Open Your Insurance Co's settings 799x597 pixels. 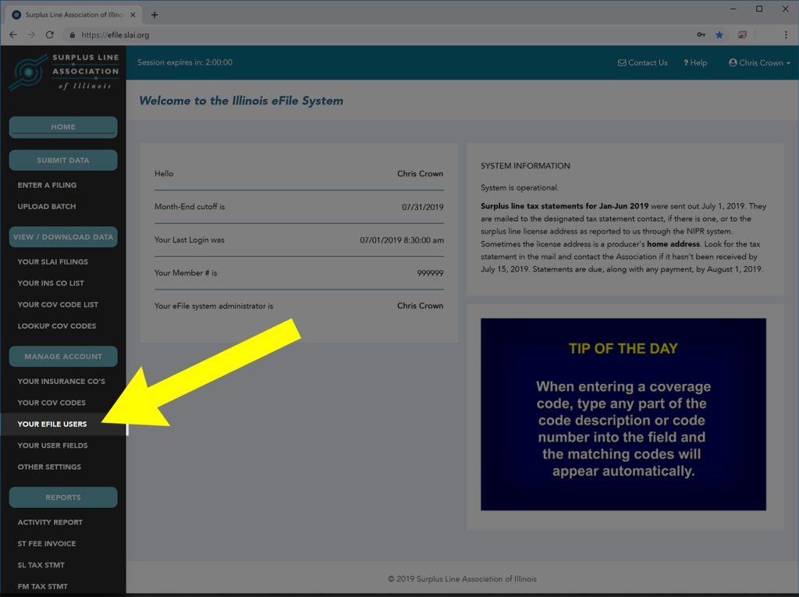click(x=61, y=382)
